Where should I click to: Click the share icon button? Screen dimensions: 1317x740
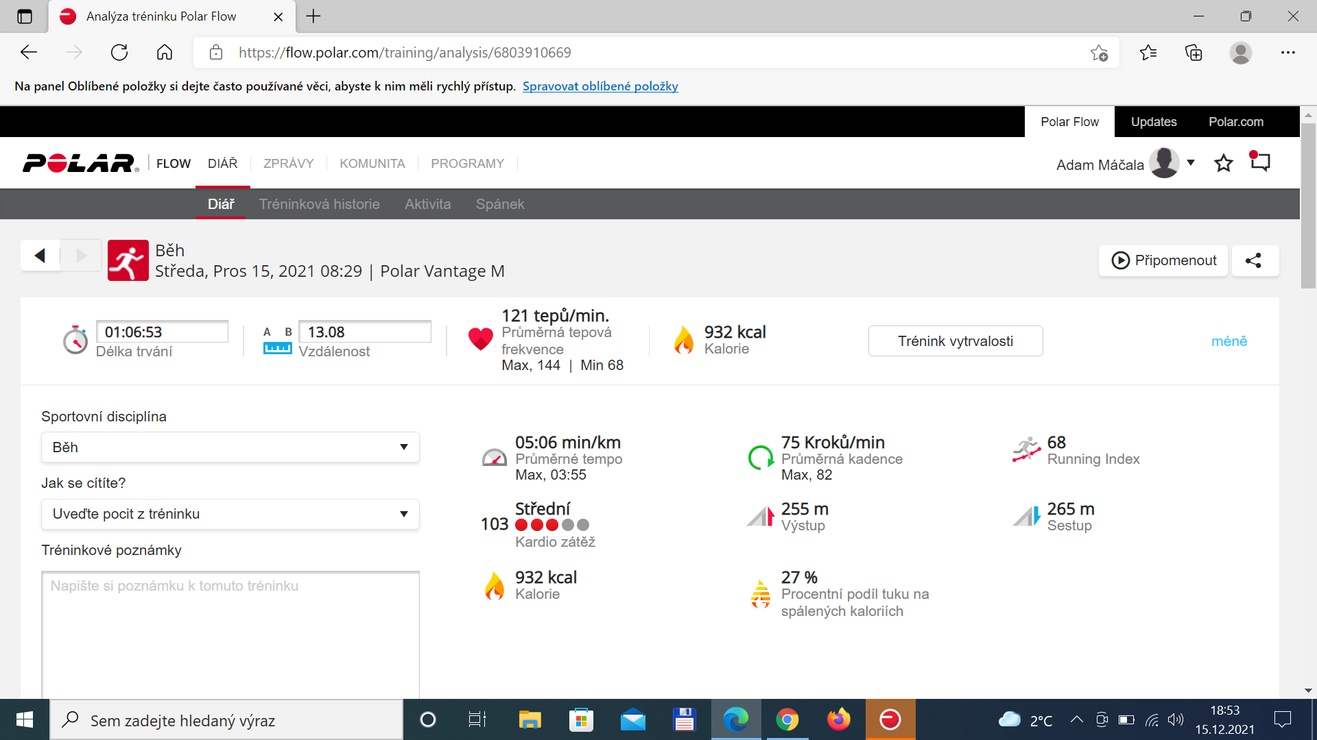pos(1255,260)
